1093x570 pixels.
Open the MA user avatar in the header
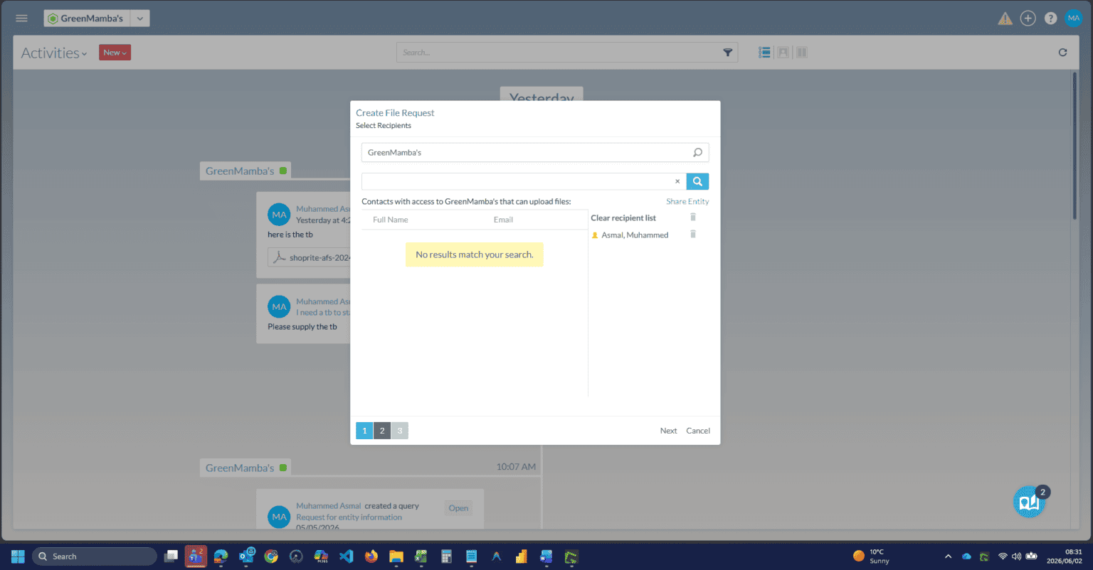pos(1073,18)
